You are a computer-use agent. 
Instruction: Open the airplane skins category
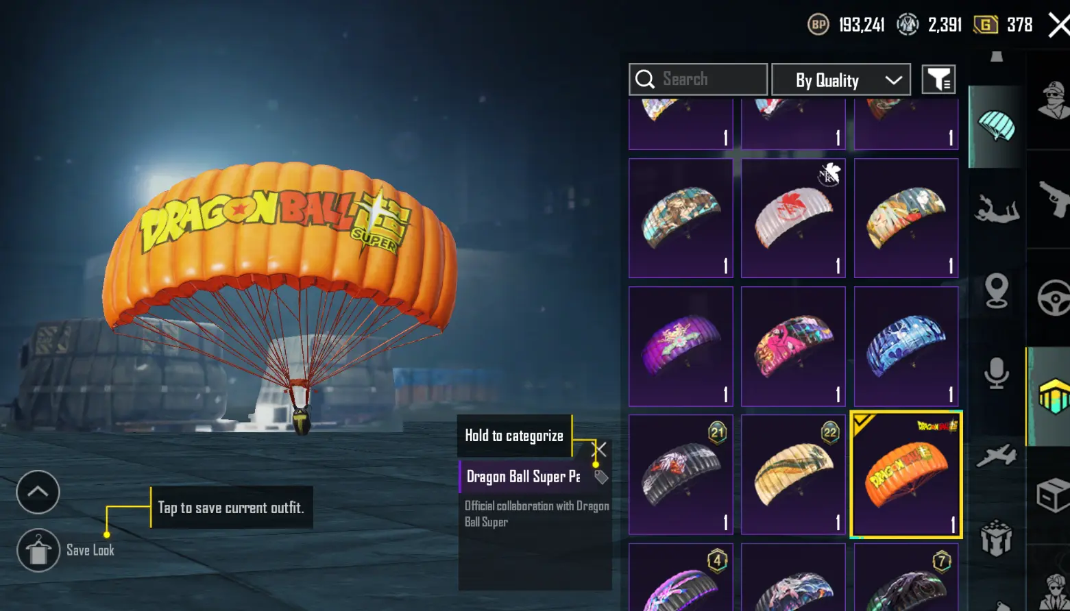coord(997,456)
